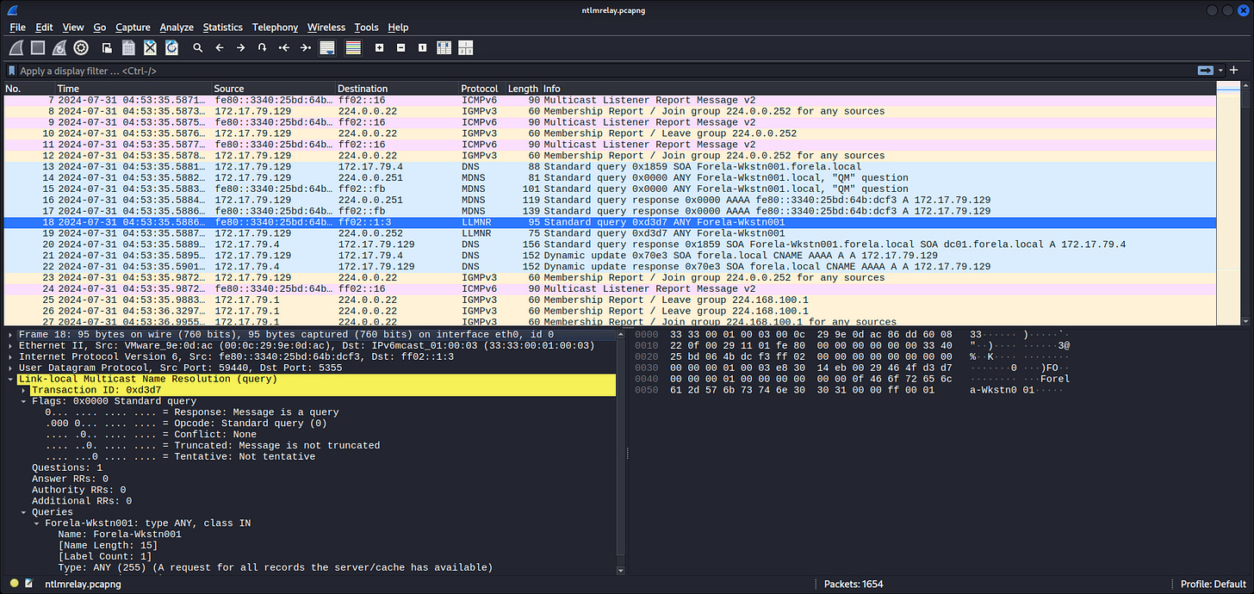Go to previous packet arrow icon
Image resolution: width=1254 pixels, height=594 pixels.
(219, 47)
